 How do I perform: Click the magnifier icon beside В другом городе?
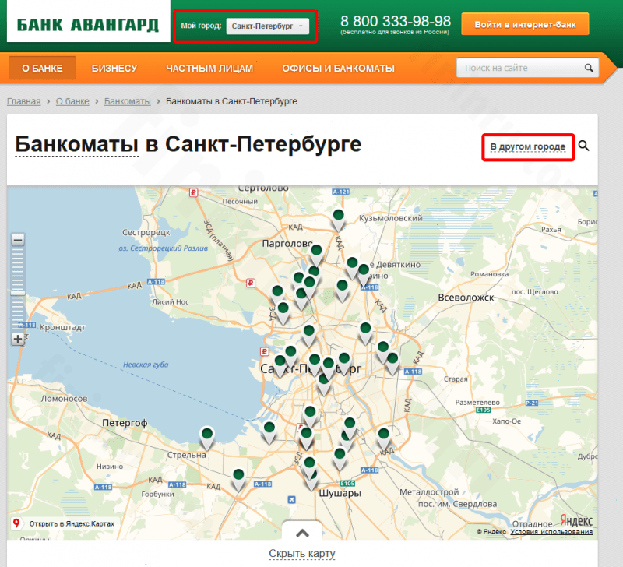(x=583, y=146)
